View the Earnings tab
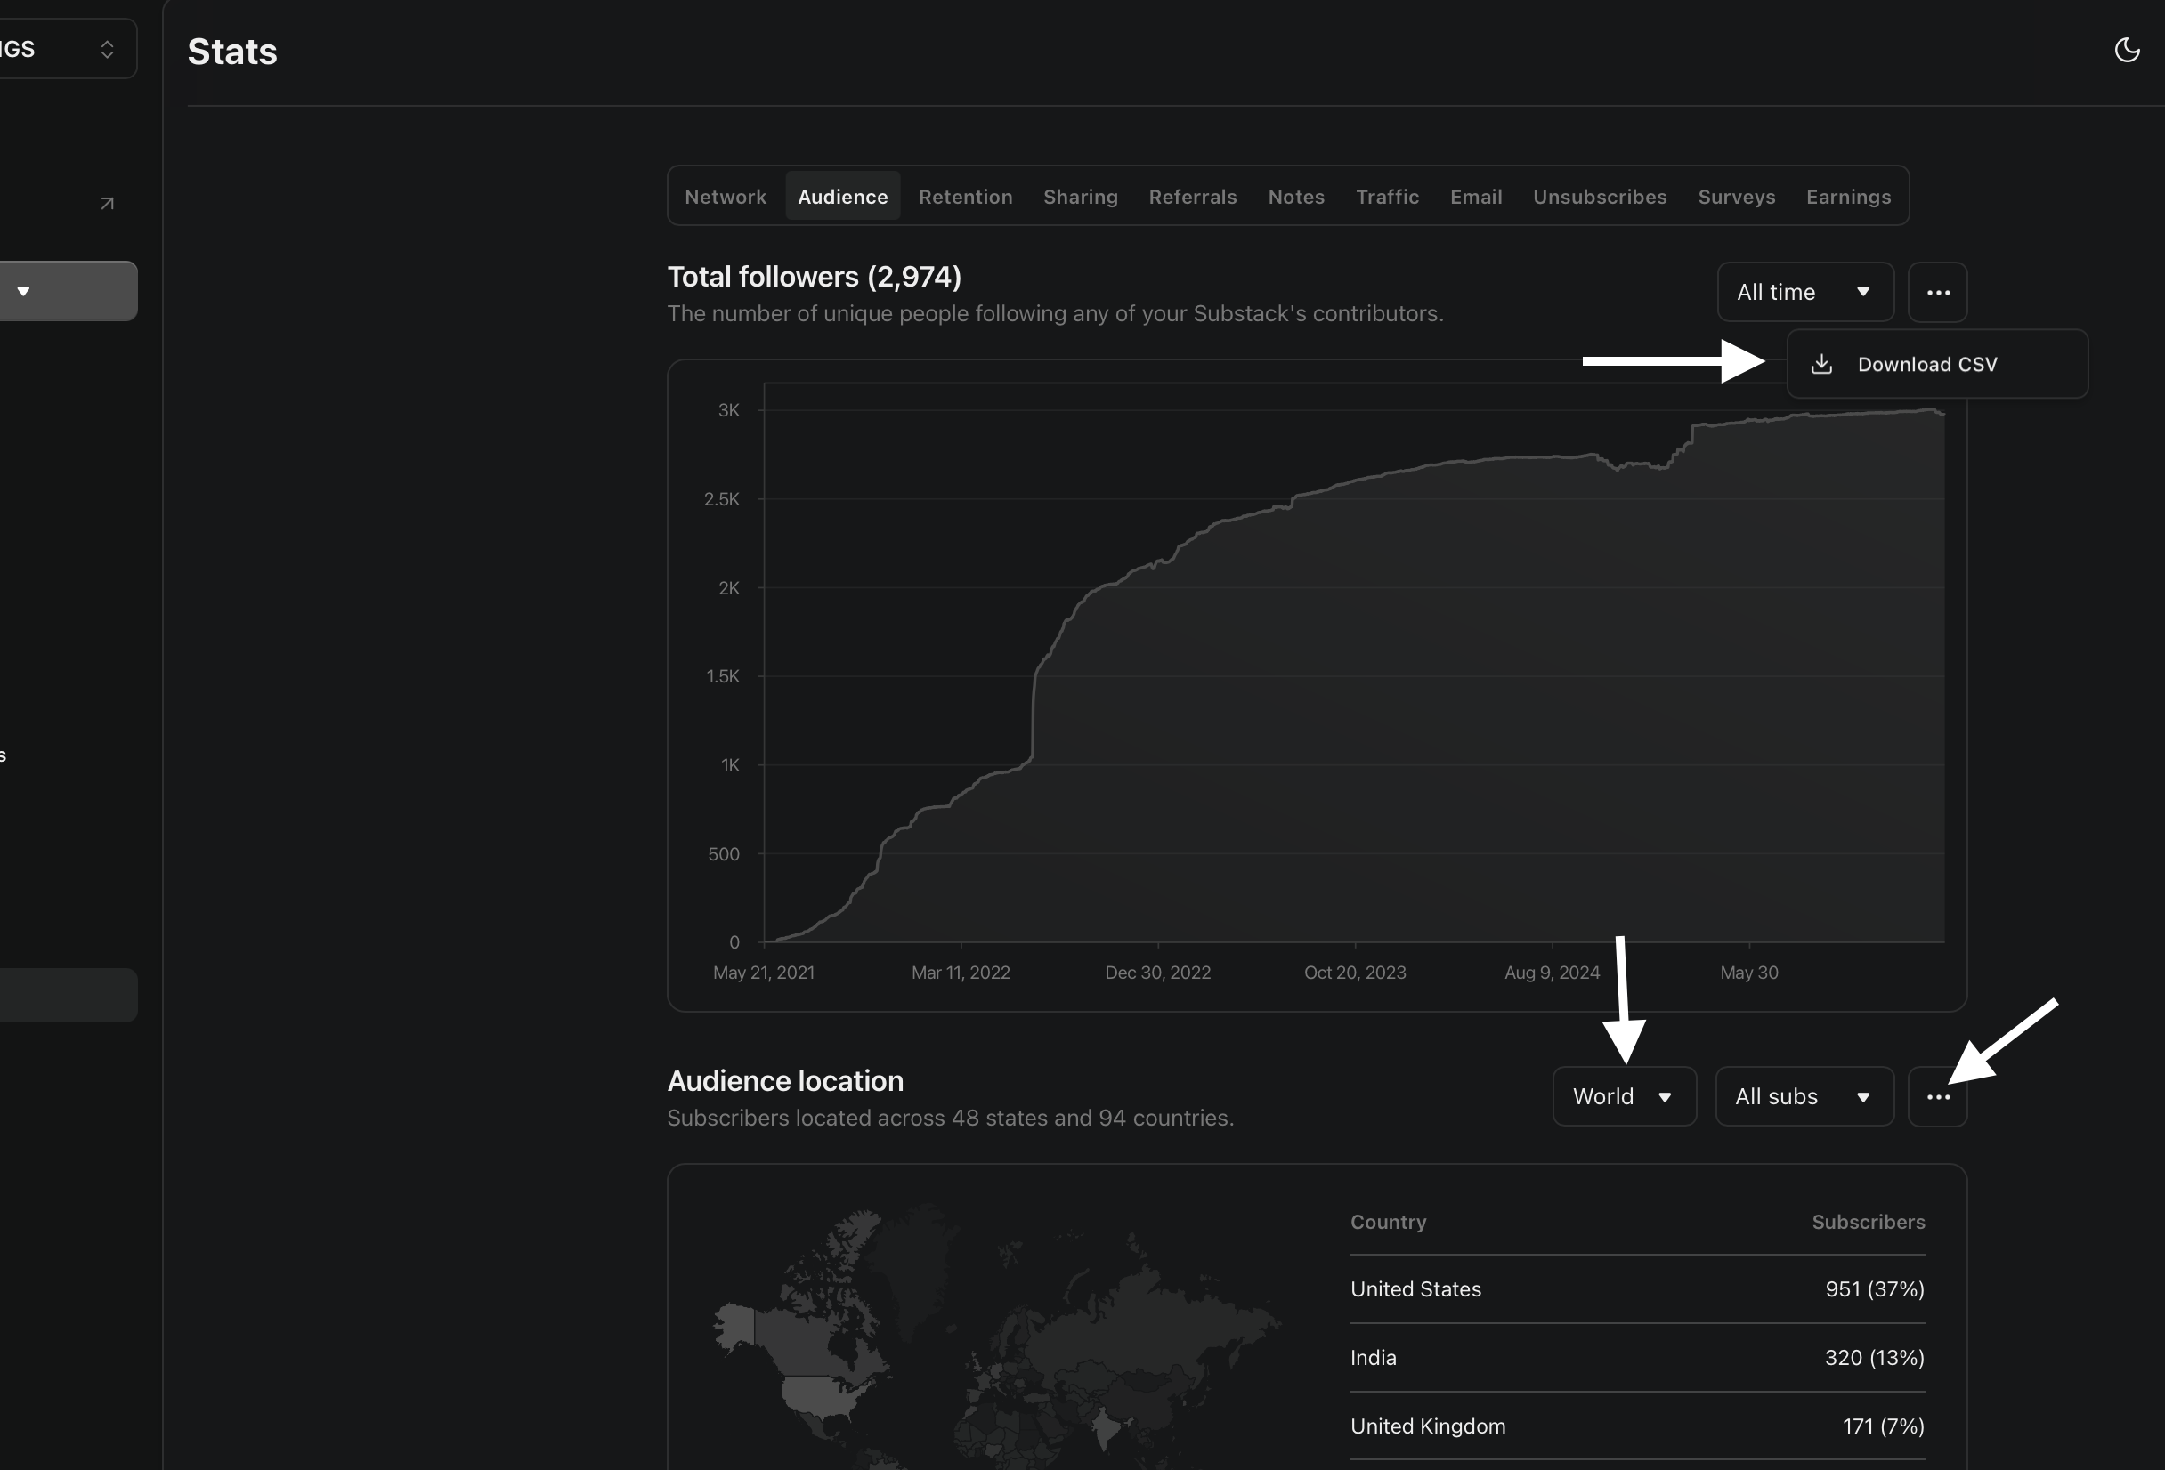Screen dimensions: 2165x1470 pyautogui.click(x=1848, y=196)
